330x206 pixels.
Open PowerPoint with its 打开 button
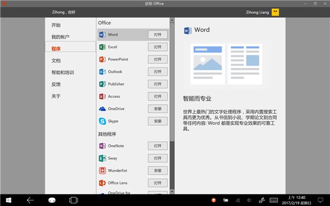[158, 59]
